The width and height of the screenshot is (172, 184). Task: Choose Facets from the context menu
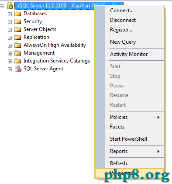pos(130,127)
